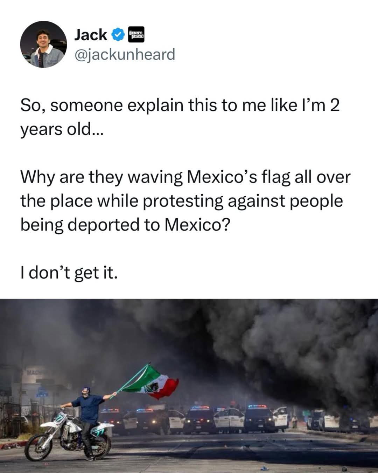
Task: Click the dirt bike's front wheel
Action: [38, 447]
